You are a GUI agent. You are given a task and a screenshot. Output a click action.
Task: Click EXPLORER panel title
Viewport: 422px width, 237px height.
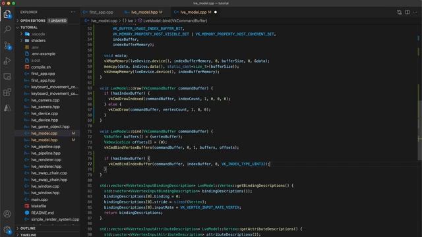coord(28,12)
